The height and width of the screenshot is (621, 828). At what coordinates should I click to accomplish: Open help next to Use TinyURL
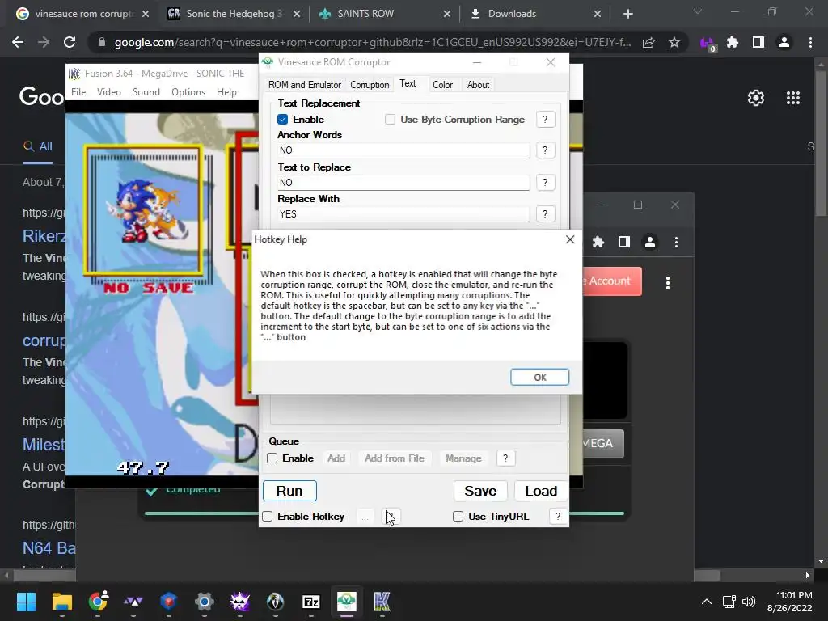[x=558, y=517]
